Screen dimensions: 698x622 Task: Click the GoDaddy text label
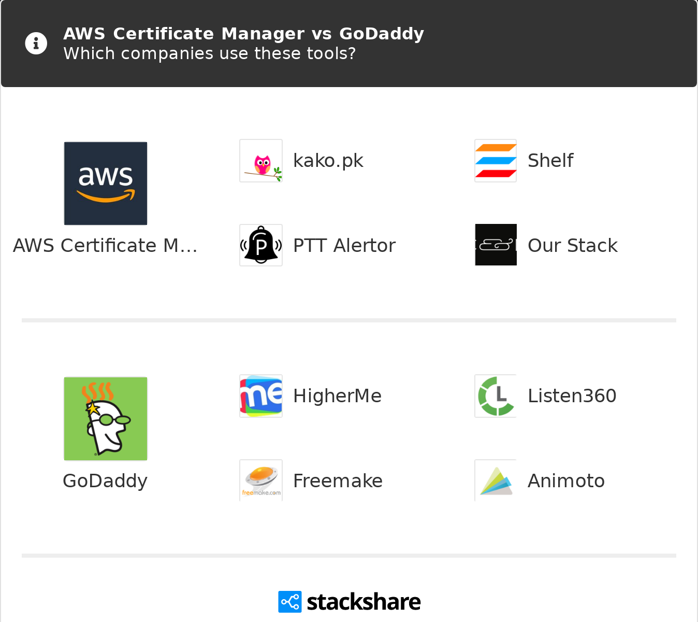point(105,481)
